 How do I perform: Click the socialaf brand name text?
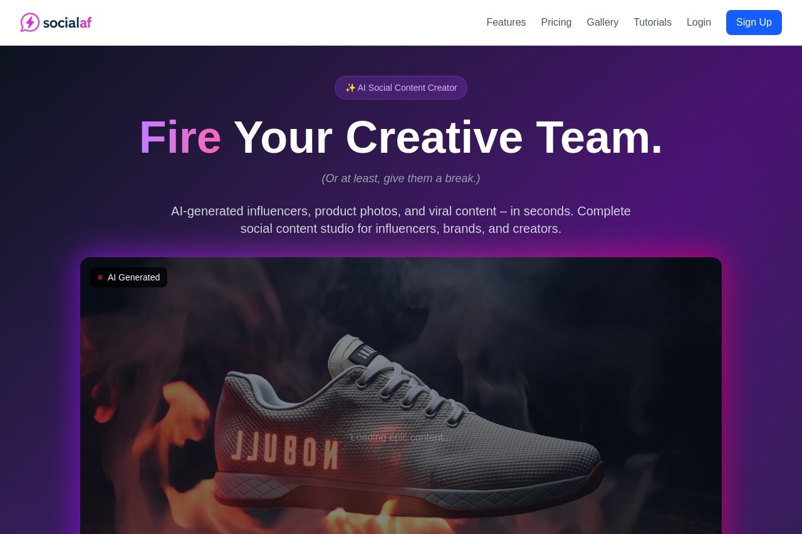point(68,23)
